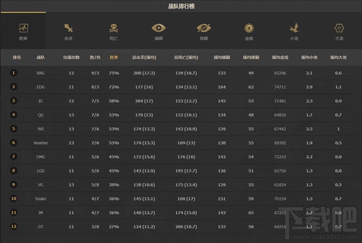Select team name Snake
Viewport: 362px width, 243px height.
pyautogui.click(x=40, y=199)
